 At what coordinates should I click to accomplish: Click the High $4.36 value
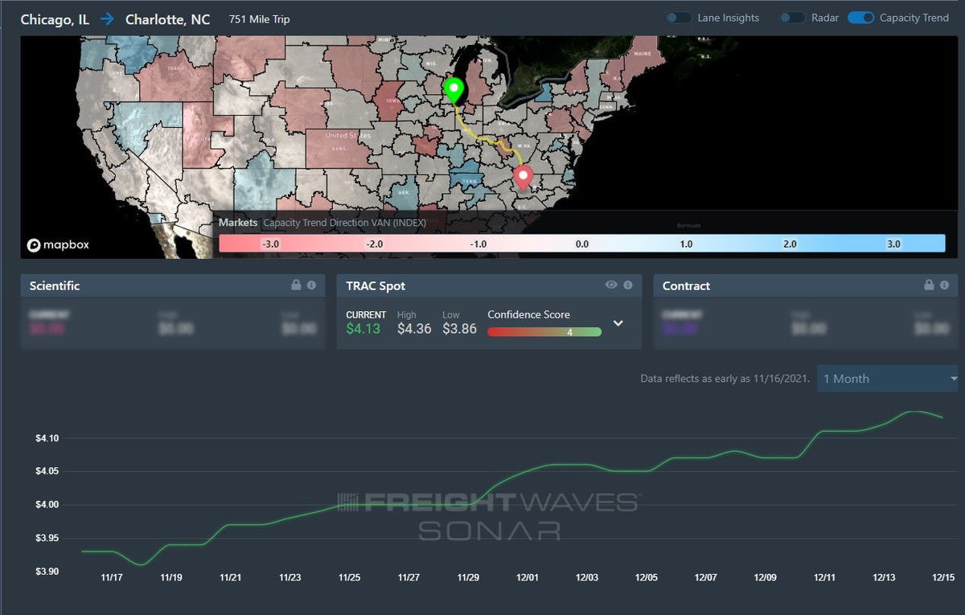(414, 329)
